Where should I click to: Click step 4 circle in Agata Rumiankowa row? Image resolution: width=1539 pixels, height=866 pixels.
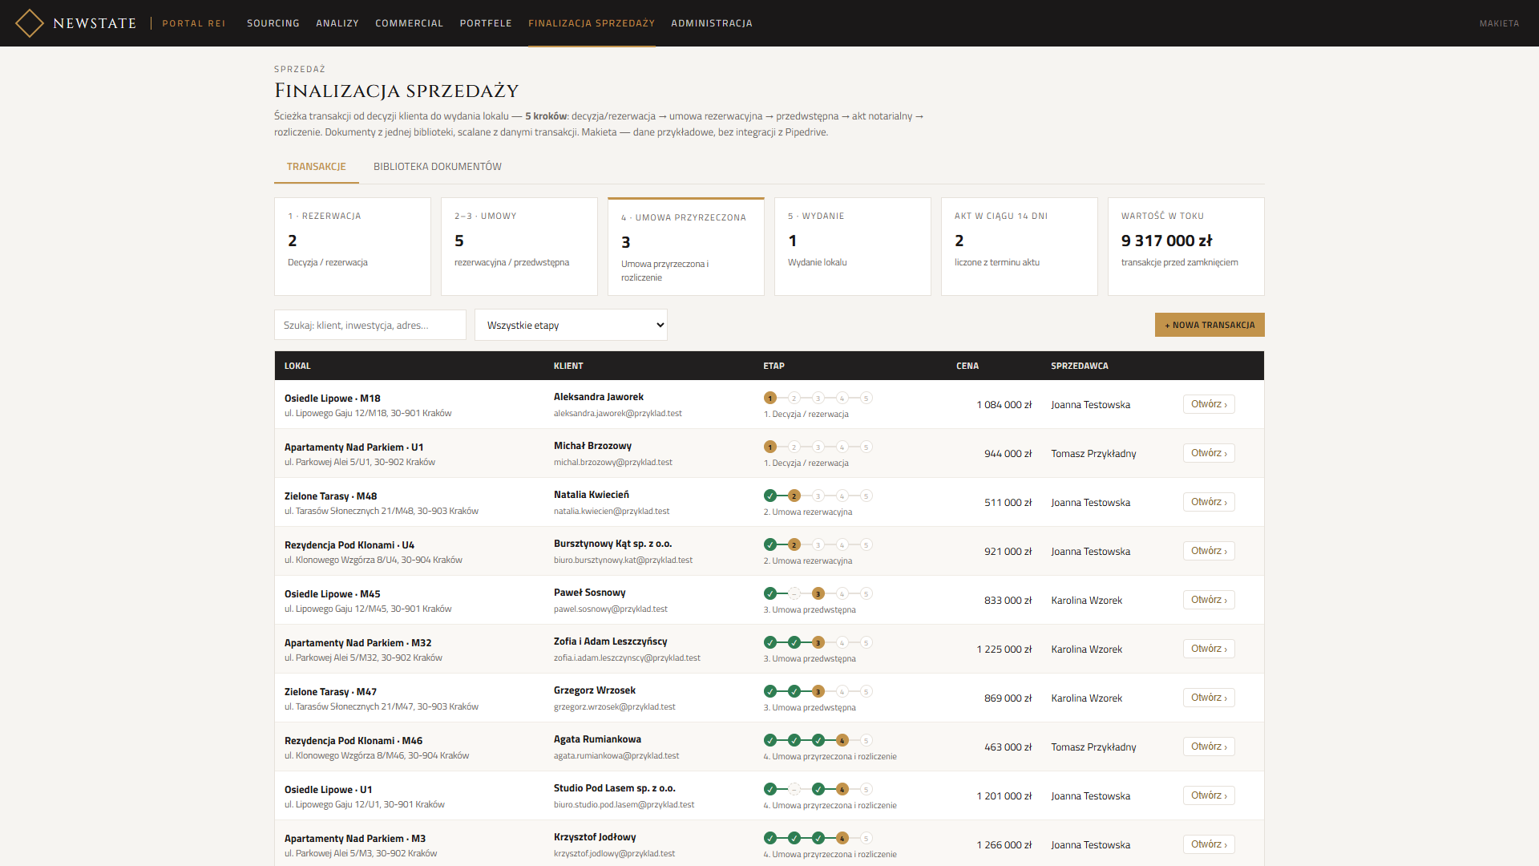click(842, 740)
